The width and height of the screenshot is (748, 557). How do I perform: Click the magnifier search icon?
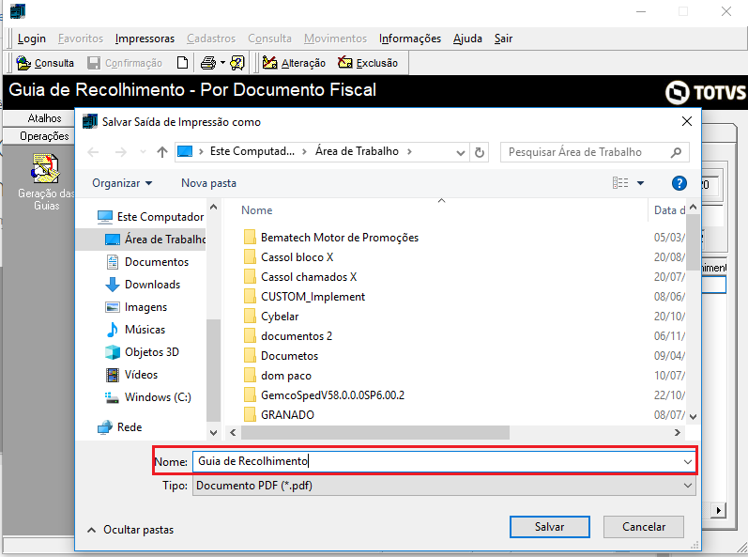pyautogui.click(x=676, y=152)
